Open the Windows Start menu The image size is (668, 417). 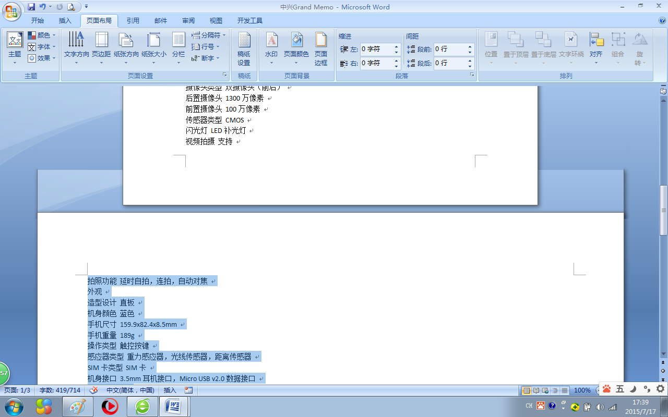pos(13,406)
